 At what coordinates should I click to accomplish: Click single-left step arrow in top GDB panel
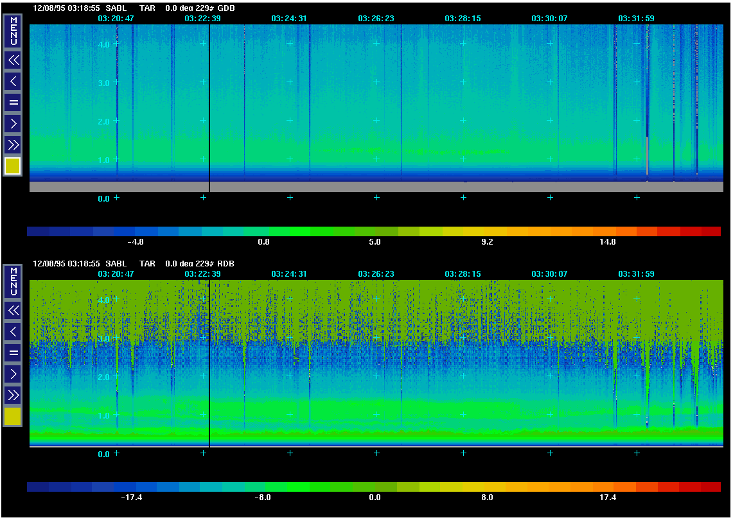(x=13, y=81)
